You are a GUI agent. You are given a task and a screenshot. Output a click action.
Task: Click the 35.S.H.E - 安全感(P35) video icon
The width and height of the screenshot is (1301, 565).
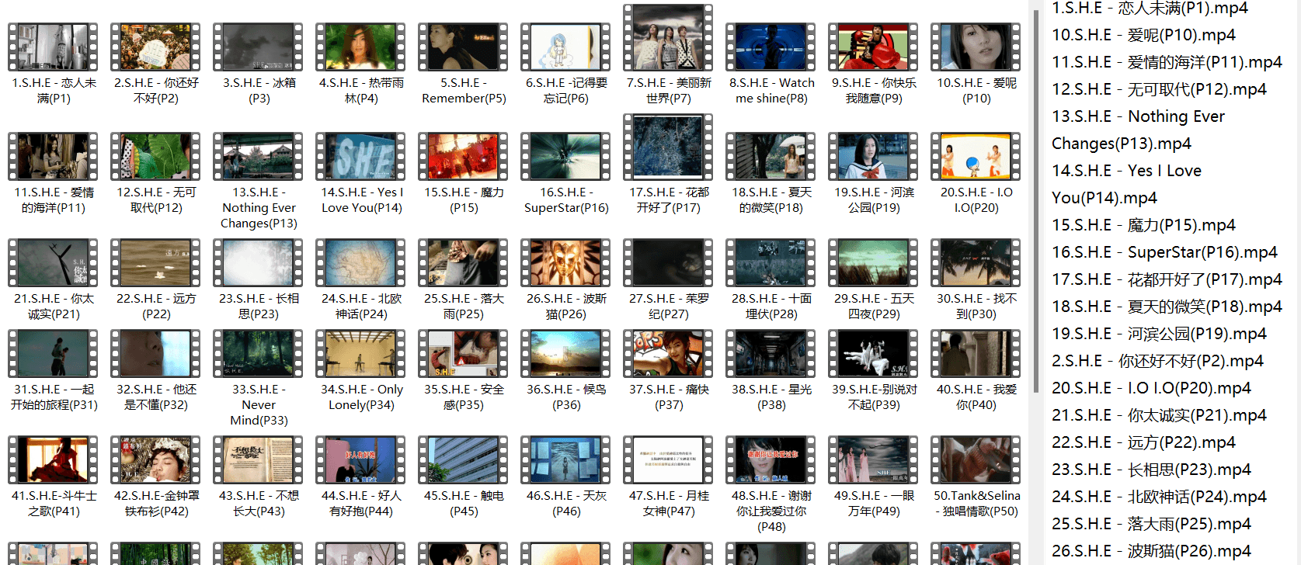point(463,353)
